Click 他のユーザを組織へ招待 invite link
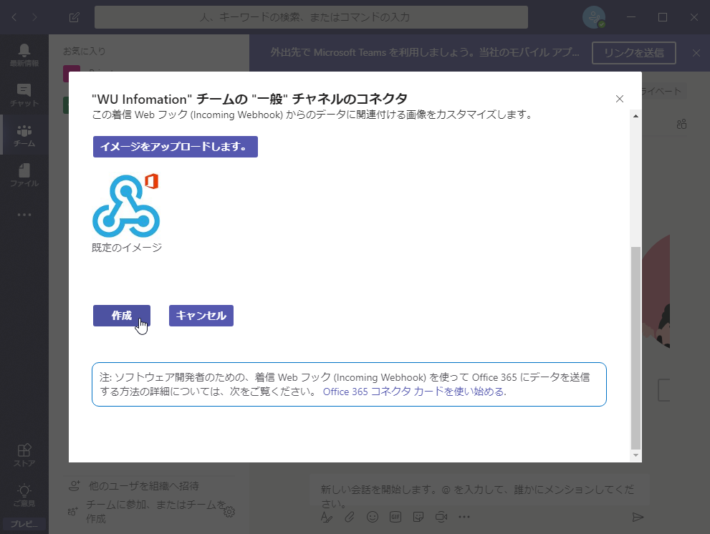This screenshot has height=534, width=710. point(143,485)
